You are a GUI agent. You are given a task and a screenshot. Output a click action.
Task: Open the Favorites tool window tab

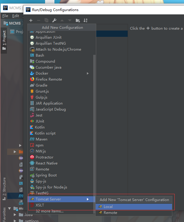(x=4, y=215)
